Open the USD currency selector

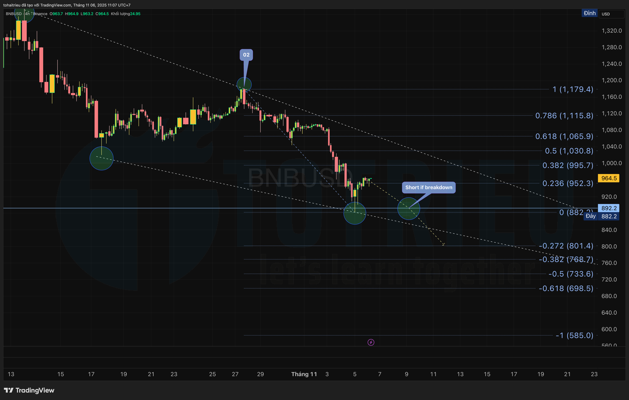point(610,14)
